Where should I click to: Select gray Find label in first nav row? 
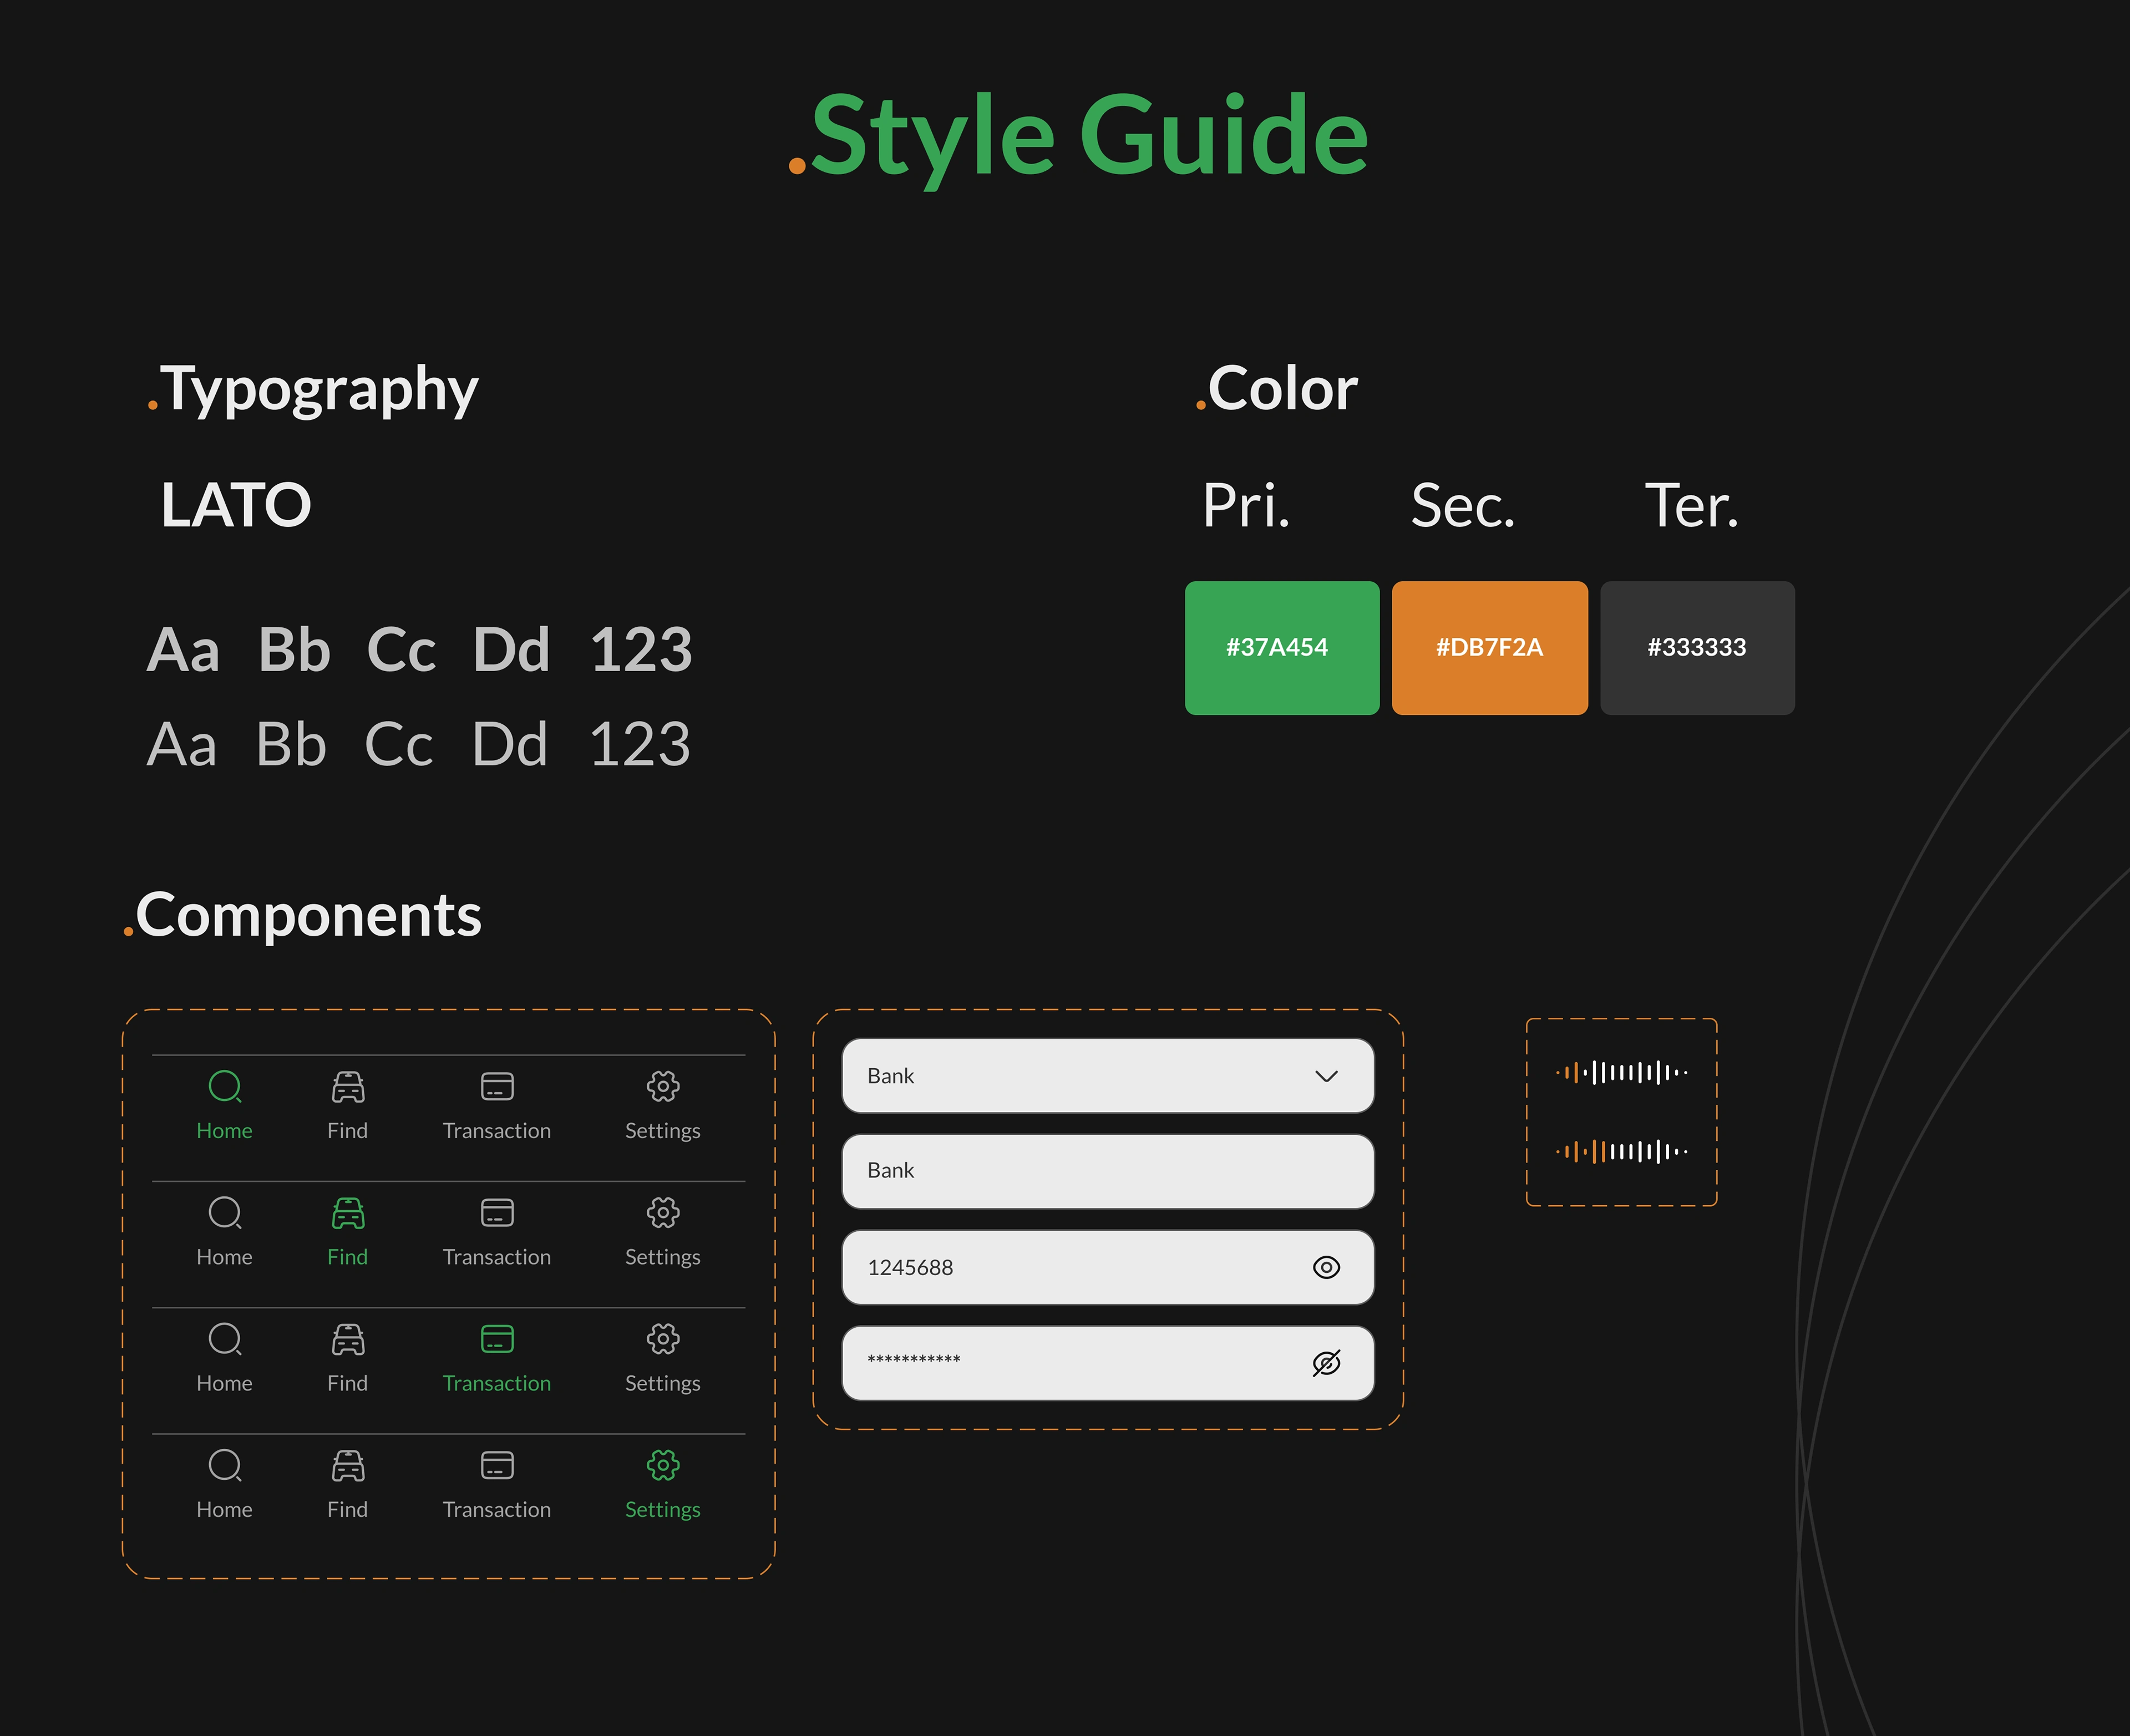pos(347,1130)
